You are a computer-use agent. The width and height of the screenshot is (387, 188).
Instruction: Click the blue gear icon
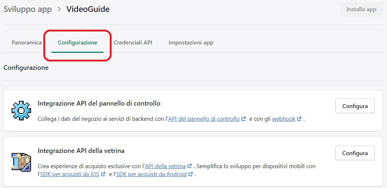[x=21, y=111]
